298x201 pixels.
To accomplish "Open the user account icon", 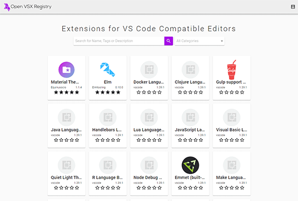I will [x=293, y=7].
